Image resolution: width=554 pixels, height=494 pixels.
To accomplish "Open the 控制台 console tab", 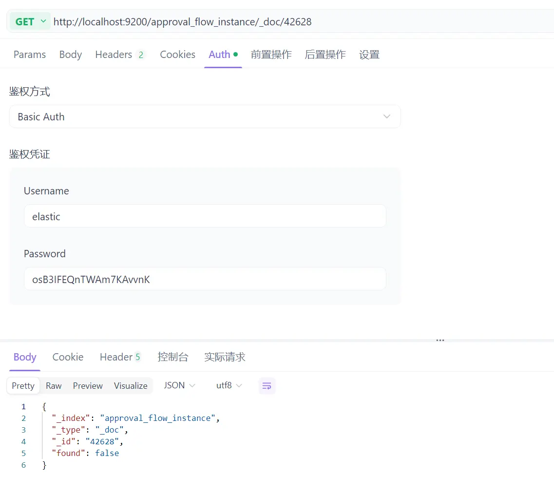I will (x=173, y=357).
